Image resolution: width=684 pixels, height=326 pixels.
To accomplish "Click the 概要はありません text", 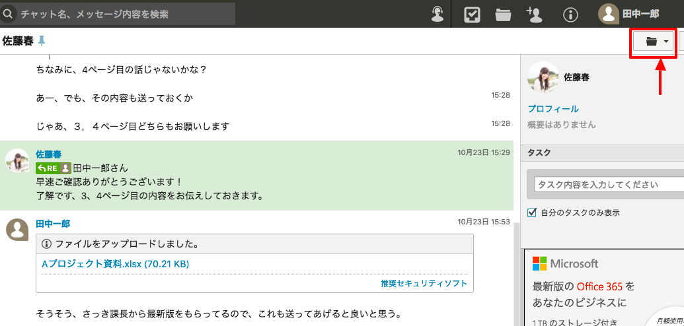I will tap(562, 125).
